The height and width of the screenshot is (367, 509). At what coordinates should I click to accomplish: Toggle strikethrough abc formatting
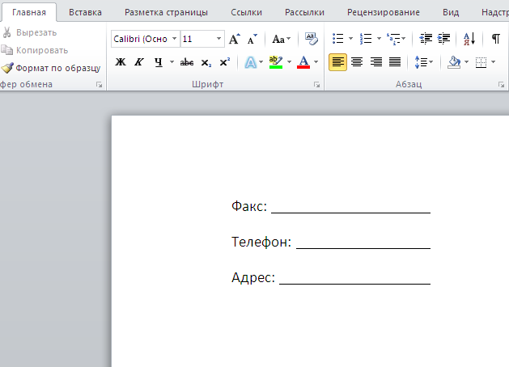pyautogui.click(x=187, y=62)
